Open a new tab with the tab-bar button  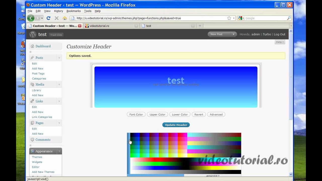coord(200,26)
